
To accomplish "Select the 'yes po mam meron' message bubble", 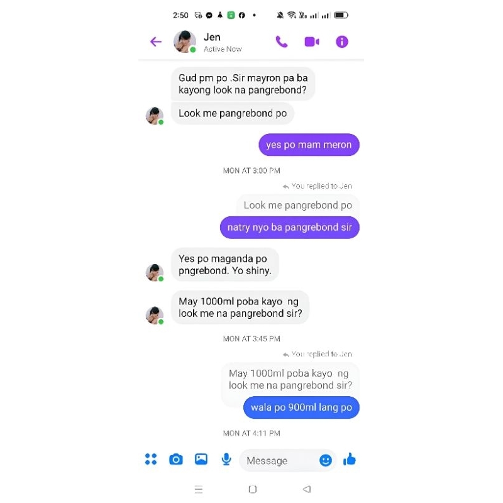I will tap(309, 145).
